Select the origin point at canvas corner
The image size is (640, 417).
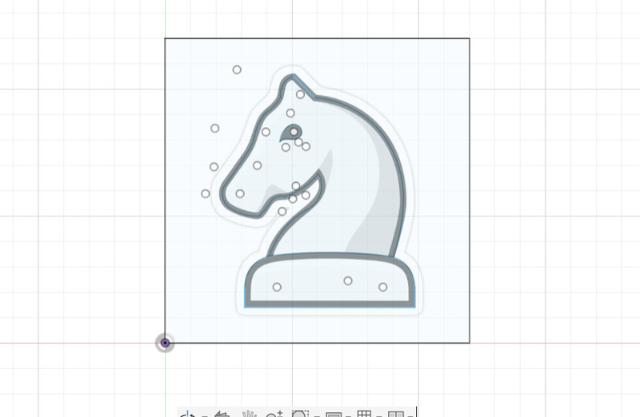tap(165, 343)
